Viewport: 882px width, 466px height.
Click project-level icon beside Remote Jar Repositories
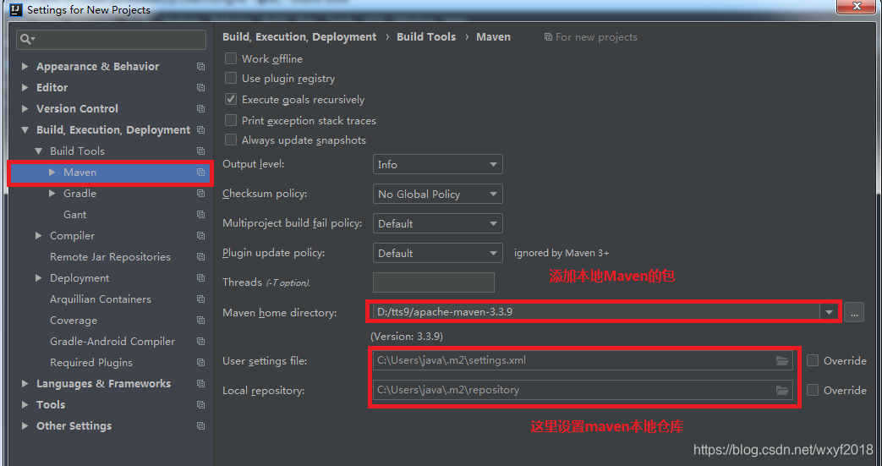coord(200,256)
